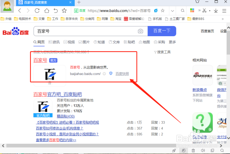Open the 外链 bookmark folder
230x154 pixels.
[6, 19]
